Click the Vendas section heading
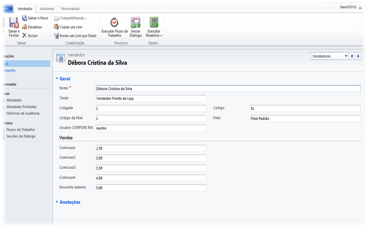 [x=66, y=138]
